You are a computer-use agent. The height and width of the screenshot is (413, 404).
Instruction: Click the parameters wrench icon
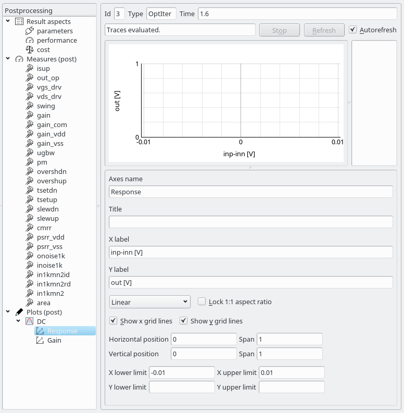(x=30, y=31)
